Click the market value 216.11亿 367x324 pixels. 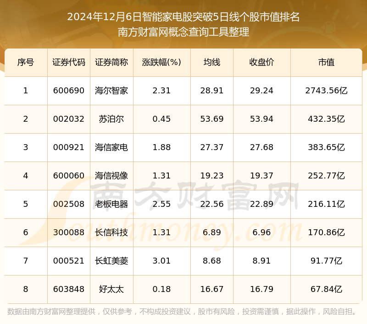326,204
